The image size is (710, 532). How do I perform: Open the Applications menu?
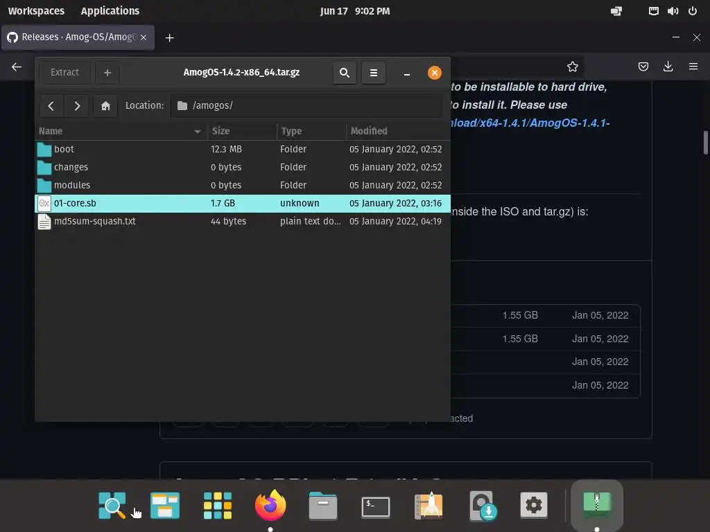[110, 11]
